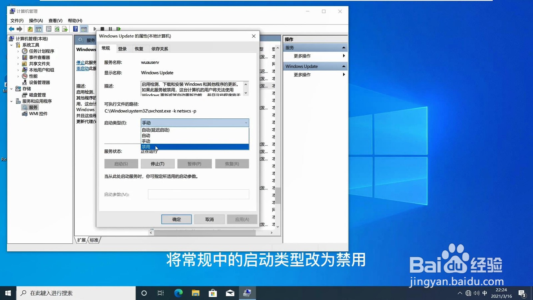The image size is (533, 300).
Task: Click the 重启动 this service link
Action: point(83,68)
